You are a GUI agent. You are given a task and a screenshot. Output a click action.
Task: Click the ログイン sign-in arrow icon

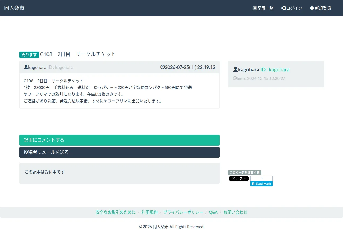click(x=284, y=8)
